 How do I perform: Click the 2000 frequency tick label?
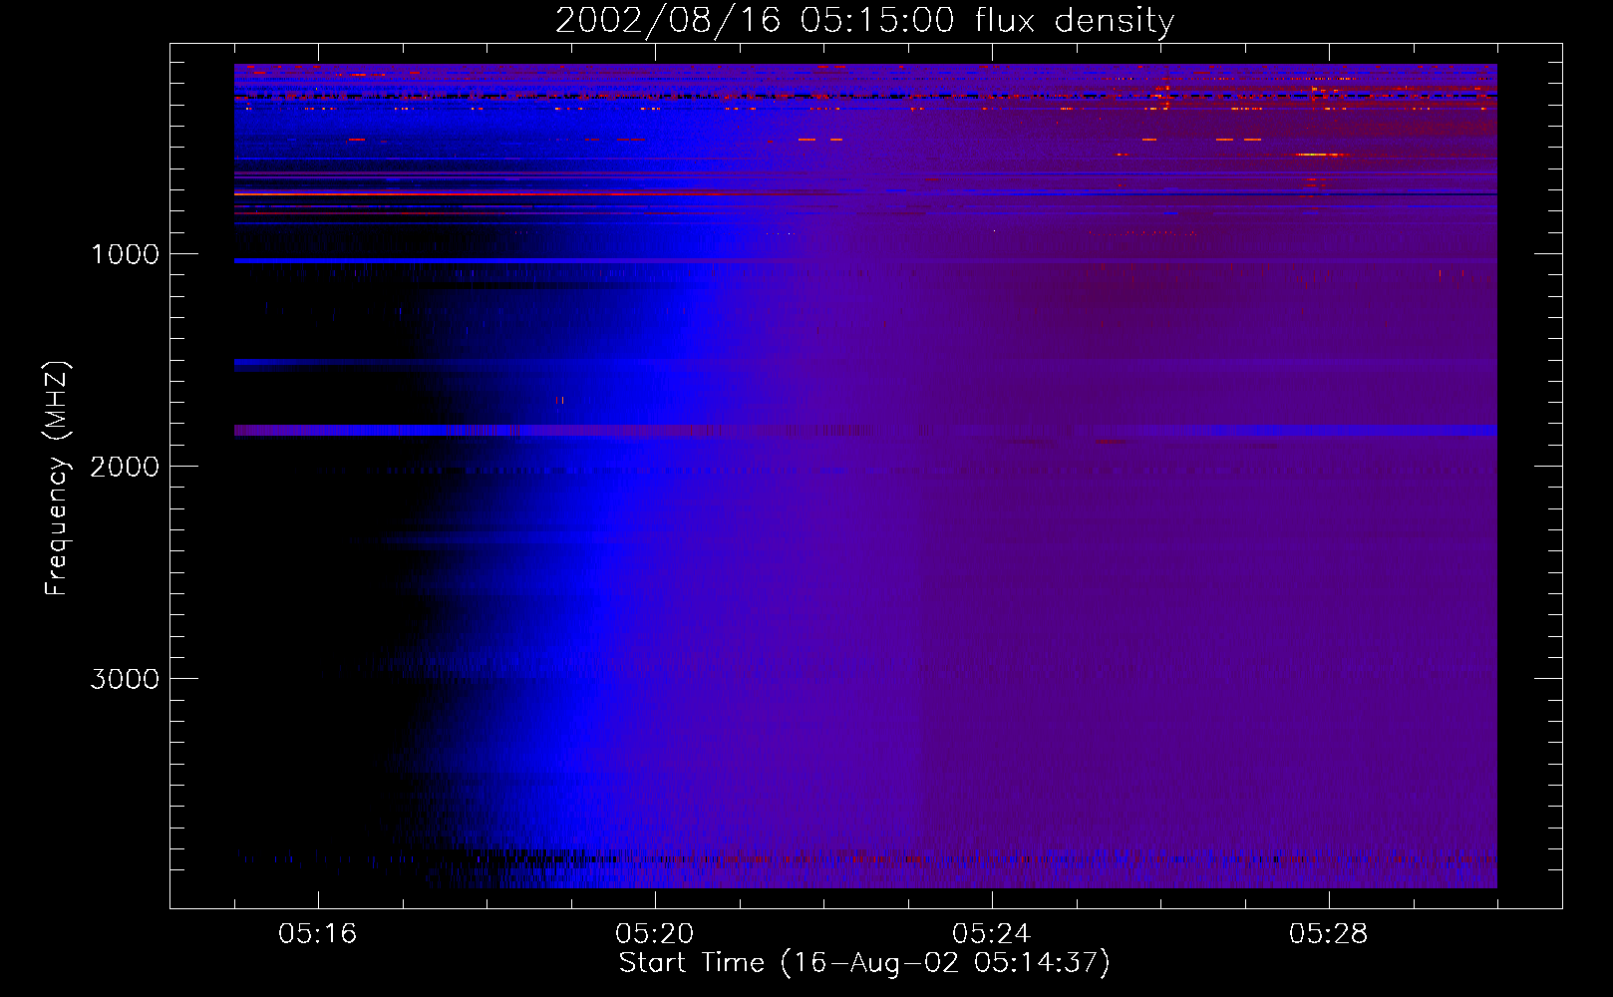tap(125, 467)
